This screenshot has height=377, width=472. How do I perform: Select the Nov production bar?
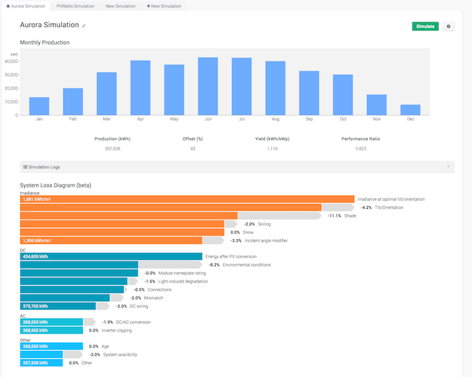pos(376,105)
